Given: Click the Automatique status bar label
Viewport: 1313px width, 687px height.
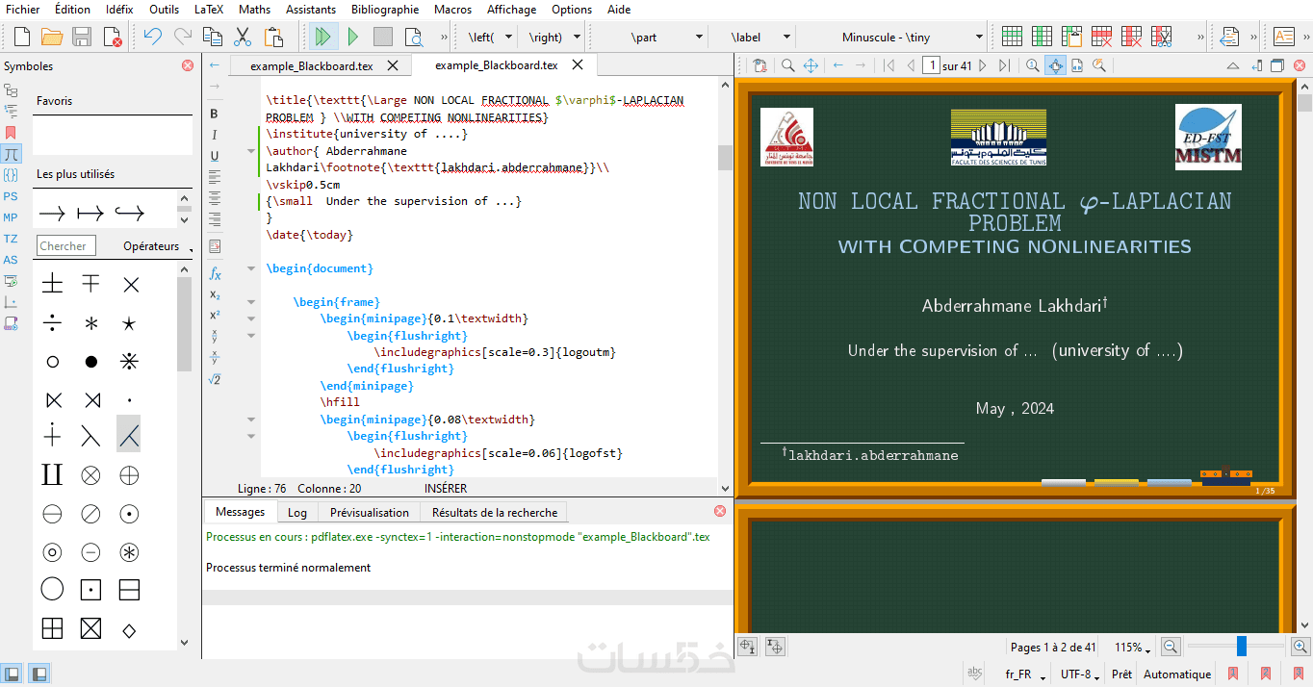Looking at the screenshot, I should 1176,674.
